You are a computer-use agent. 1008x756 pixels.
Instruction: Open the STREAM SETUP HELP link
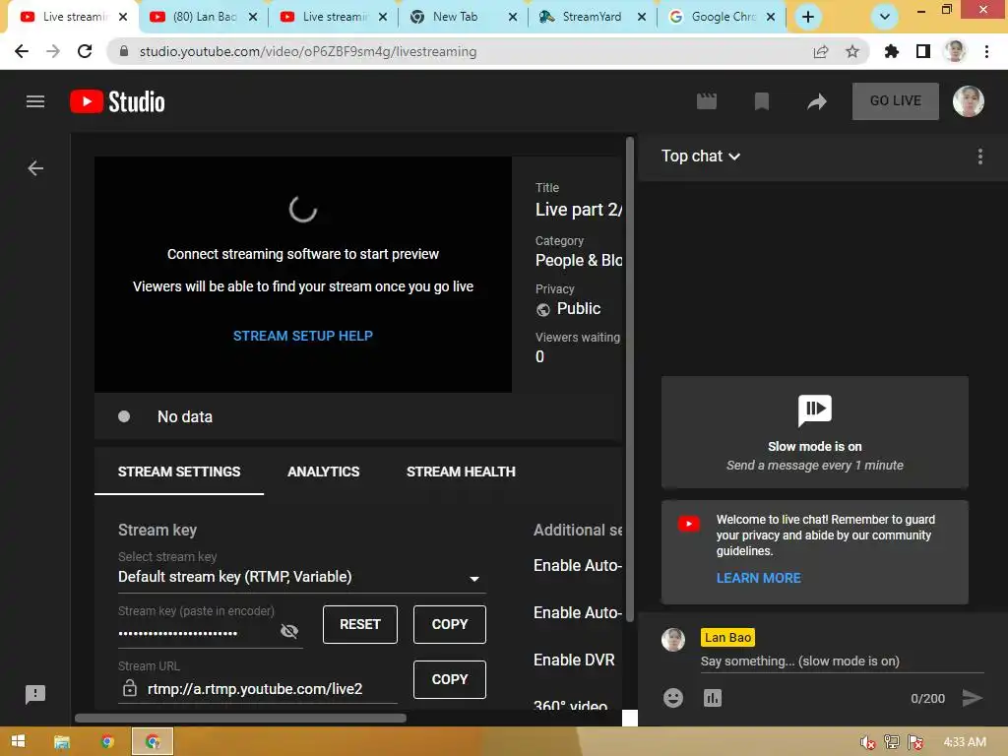(303, 336)
